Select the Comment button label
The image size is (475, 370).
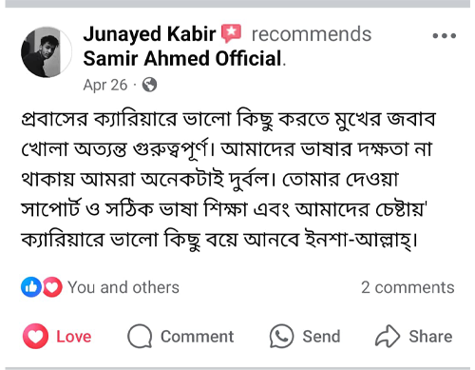[197, 337]
